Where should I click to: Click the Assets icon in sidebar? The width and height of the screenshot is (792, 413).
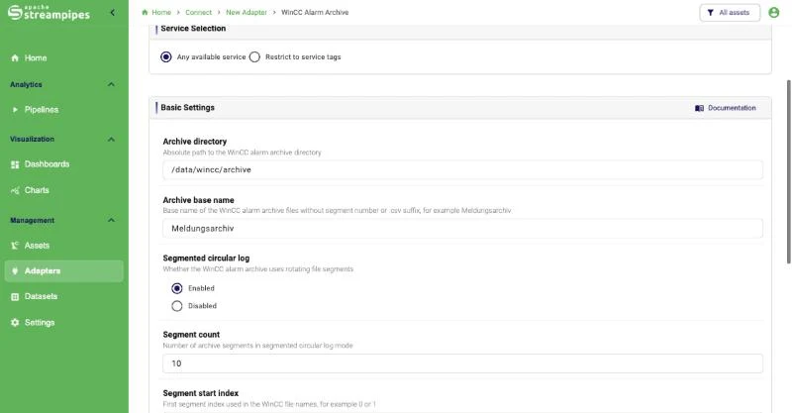[x=15, y=246]
